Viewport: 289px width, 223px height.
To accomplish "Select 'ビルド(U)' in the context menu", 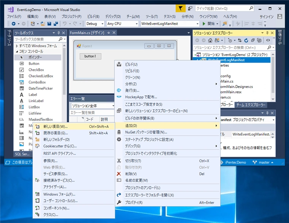I will pos(167,64).
